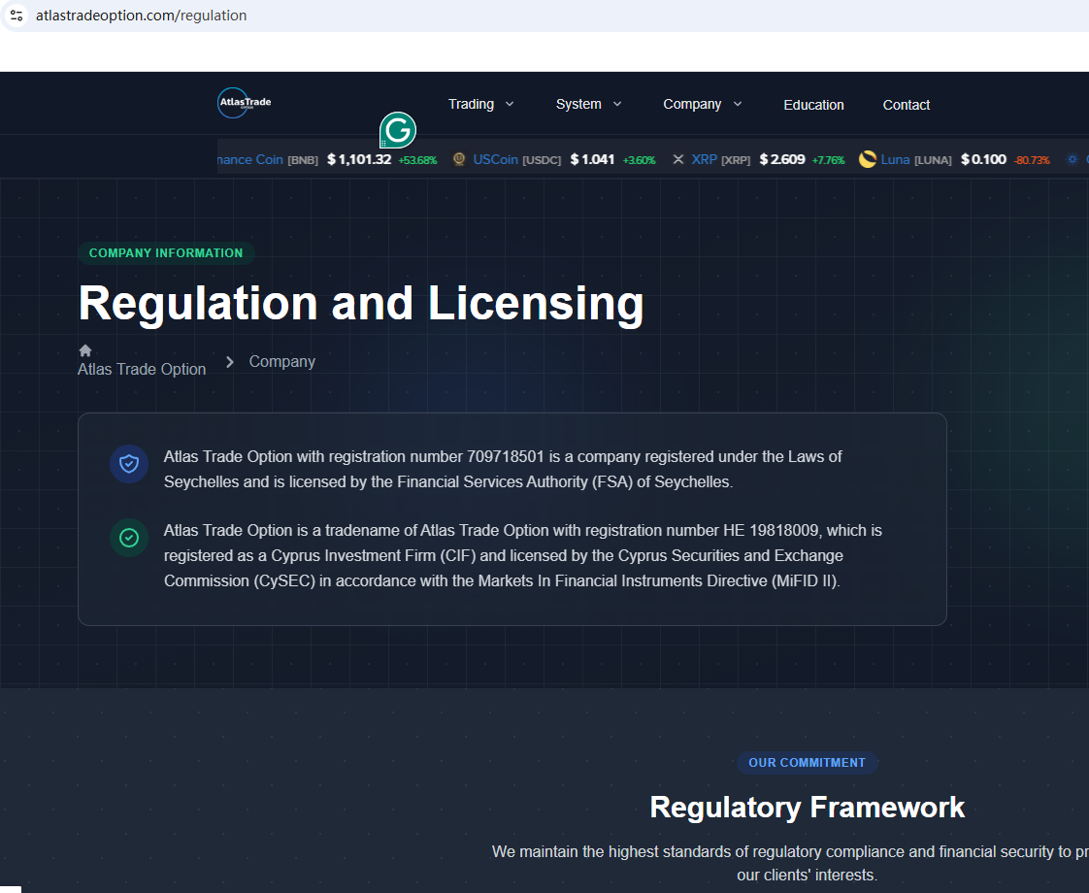Click the Company breadcrumb link
The width and height of the screenshot is (1089, 893).
[x=282, y=361]
